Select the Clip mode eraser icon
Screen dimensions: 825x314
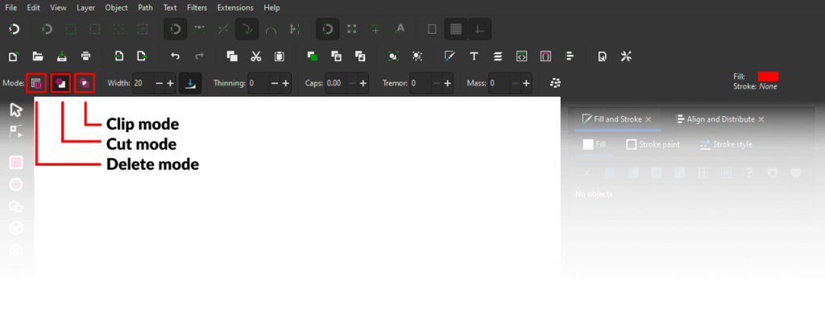pos(84,83)
